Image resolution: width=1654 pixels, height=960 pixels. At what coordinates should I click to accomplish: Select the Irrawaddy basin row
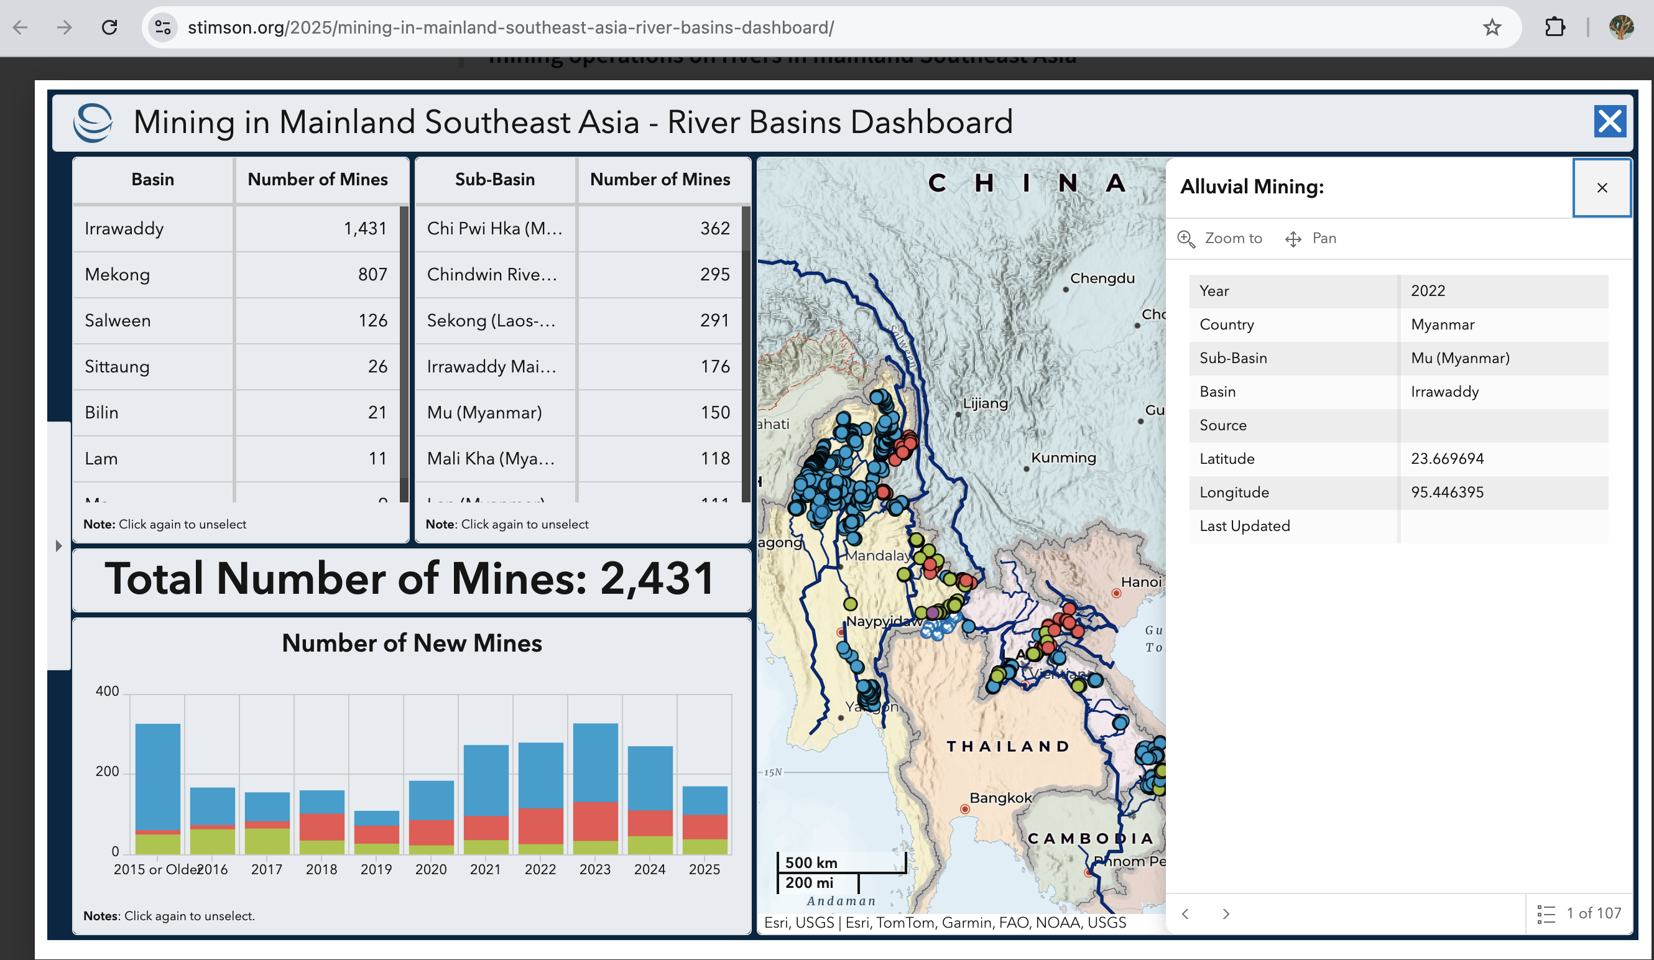[236, 229]
